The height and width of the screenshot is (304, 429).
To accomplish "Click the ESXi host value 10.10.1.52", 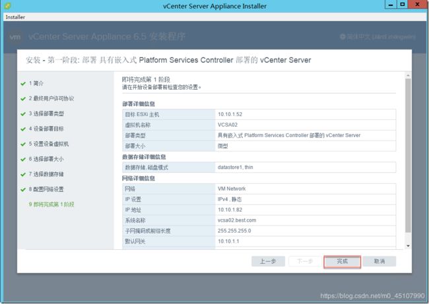I will (230, 114).
